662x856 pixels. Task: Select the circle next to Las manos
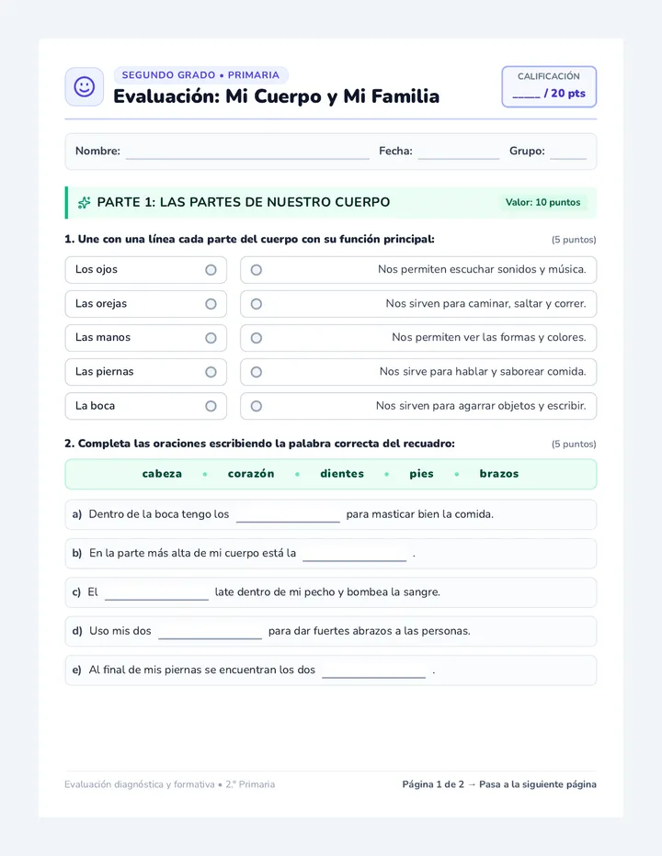tap(211, 338)
